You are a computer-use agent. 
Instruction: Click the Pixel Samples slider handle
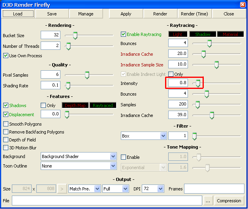[87, 75]
